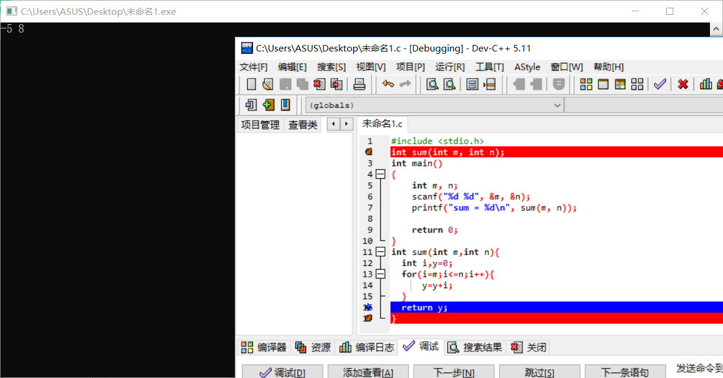Click the 下一条语句 button
Image resolution: width=723 pixels, height=378 pixels.
click(625, 372)
